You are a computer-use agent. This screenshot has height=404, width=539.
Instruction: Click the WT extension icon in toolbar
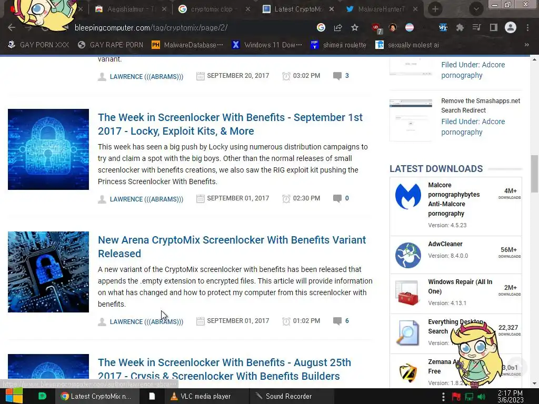443,27
